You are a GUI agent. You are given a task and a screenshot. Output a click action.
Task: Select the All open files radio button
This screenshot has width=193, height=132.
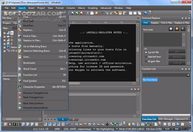146,61
